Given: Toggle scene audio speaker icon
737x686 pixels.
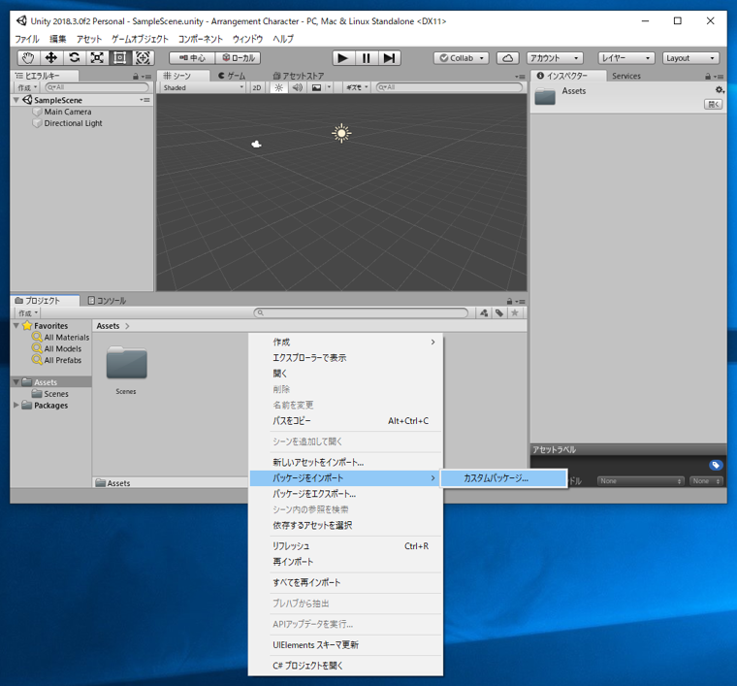Looking at the screenshot, I should click(x=298, y=87).
